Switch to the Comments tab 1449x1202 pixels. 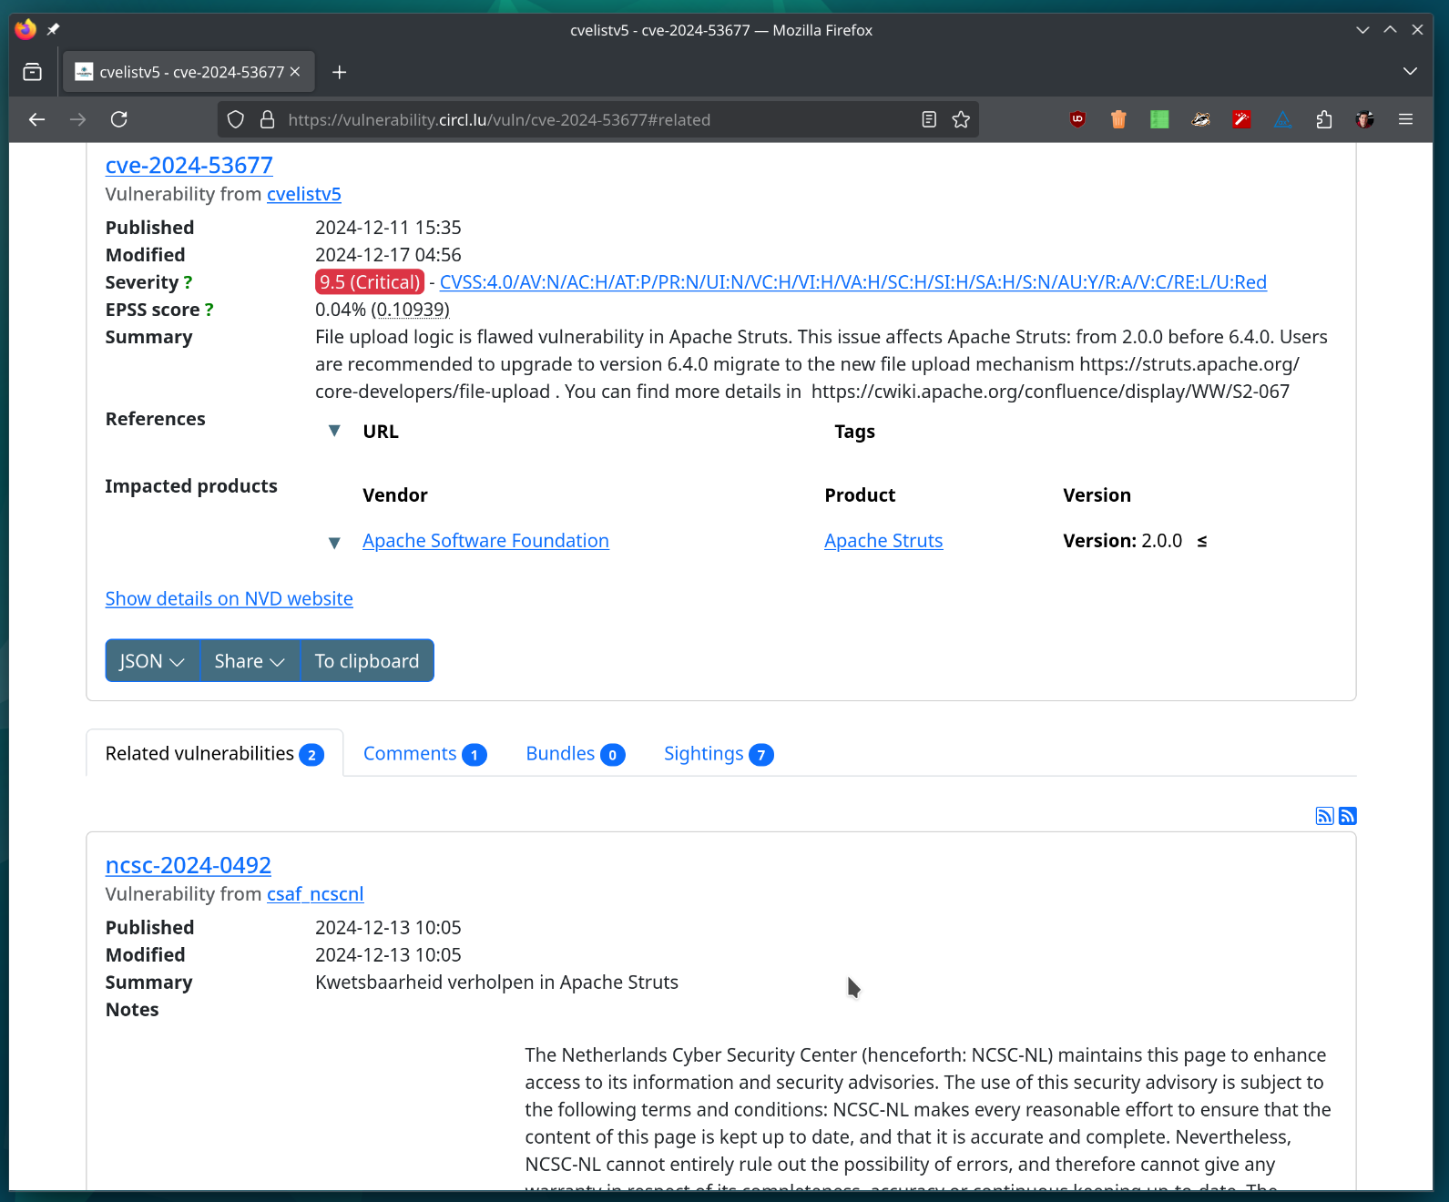425,754
